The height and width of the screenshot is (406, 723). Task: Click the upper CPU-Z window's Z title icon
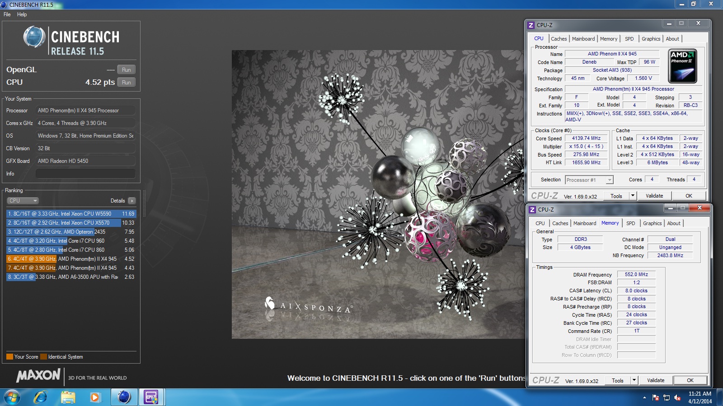[x=531, y=25]
